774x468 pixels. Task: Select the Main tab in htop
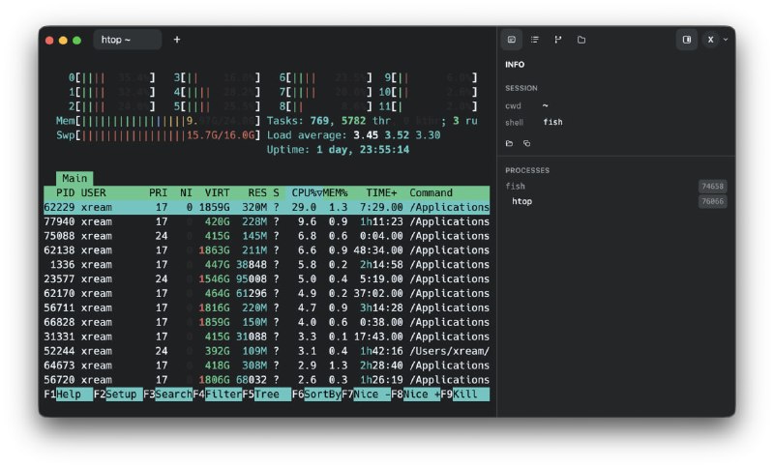(x=74, y=178)
